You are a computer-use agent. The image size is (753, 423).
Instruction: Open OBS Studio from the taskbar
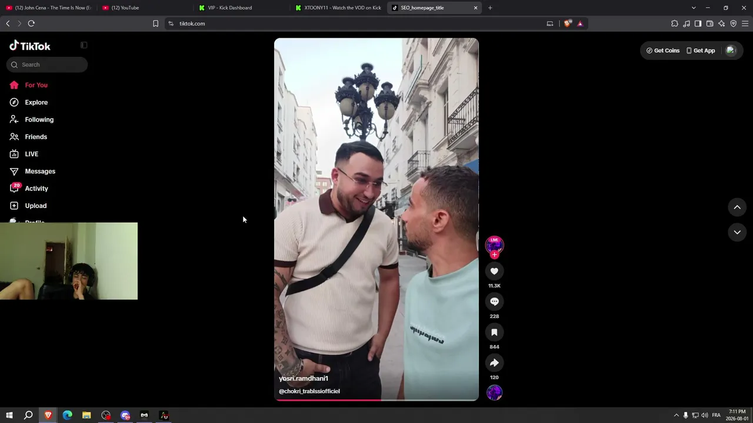coord(106,415)
